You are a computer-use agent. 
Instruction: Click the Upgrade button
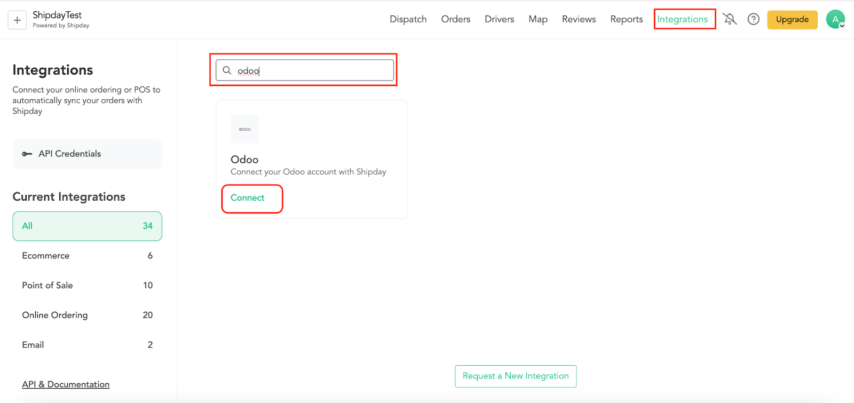792,19
